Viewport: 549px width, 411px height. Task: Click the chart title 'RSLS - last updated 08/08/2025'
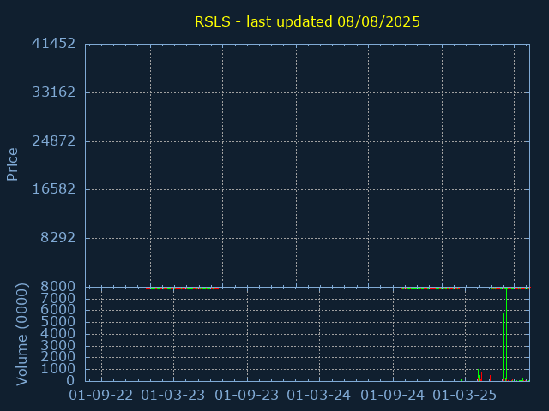coord(307,21)
